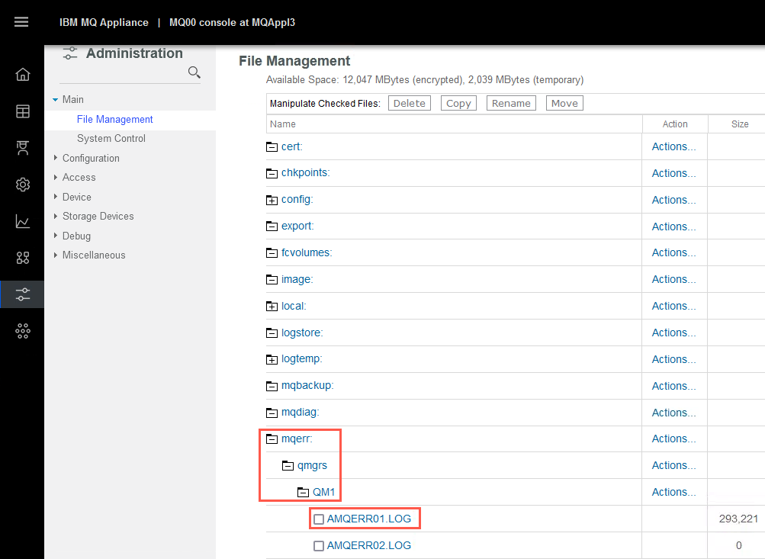The width and height of the screenshot is (765, 559).
Task: Expand the config: folder icon
Action: (272, 200)
